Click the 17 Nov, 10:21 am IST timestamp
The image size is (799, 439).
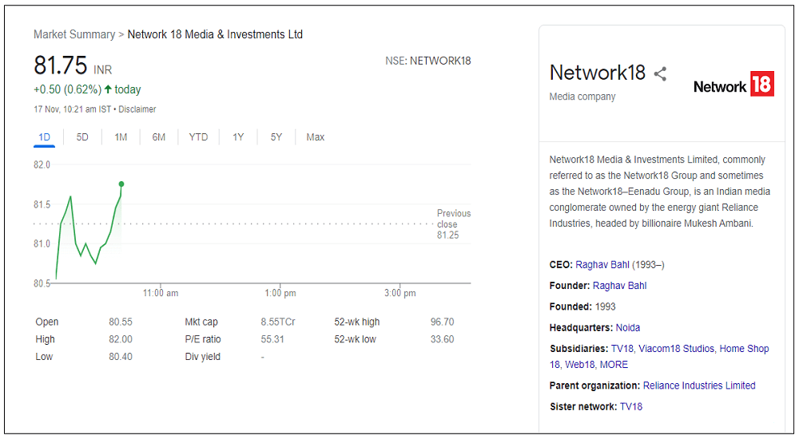[x=73, y=109]
